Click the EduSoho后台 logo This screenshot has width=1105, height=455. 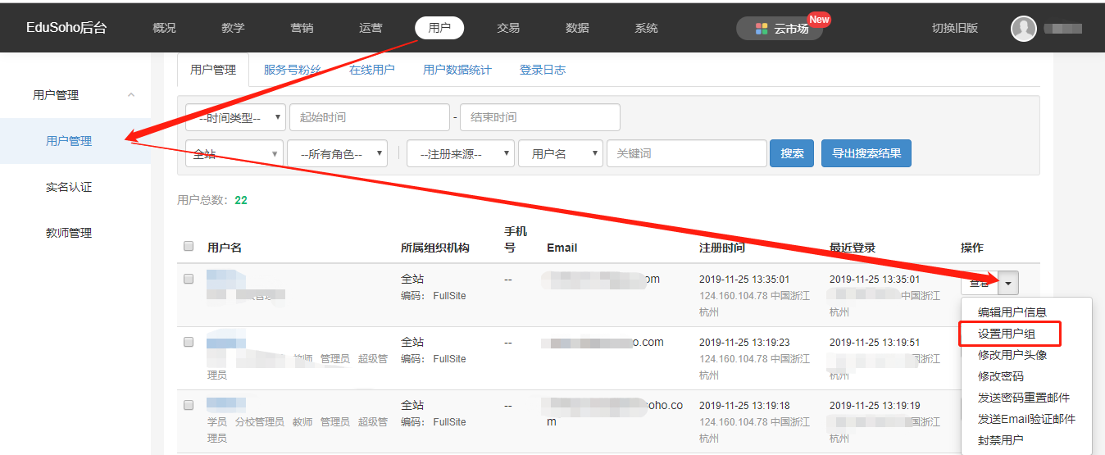pos(66,28)
